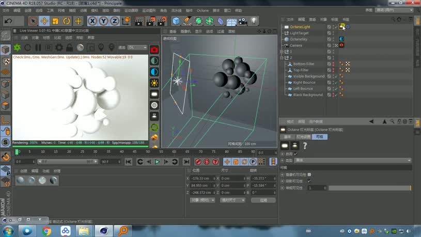
Task: Select Visible Background object
Action: coord(309,76)
